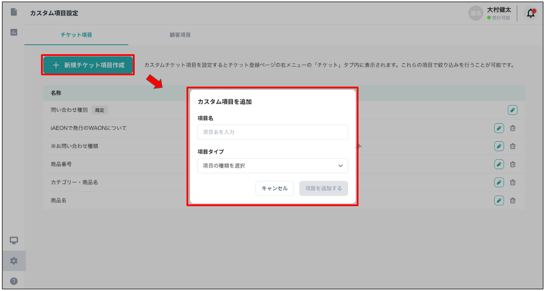The height and width of the screenshot is (291, 545).
Task: Edit the 問い合わせ種別 row pencil icon
Action: click(x=512, y=110)
